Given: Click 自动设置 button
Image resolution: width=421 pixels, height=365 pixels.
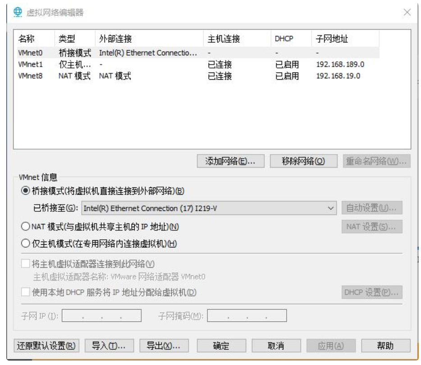Looking at the screenshot, I should click(x=372, y=208).
